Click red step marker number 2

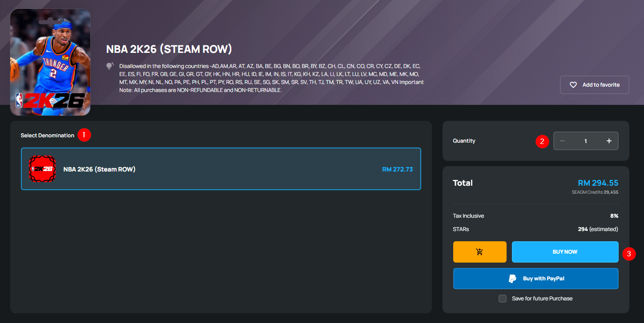(x=542, y=141)
